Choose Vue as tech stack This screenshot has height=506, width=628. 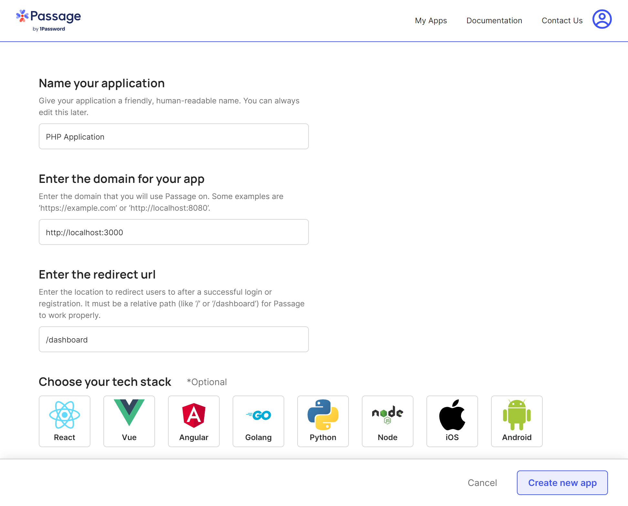(x=129, y=421)
